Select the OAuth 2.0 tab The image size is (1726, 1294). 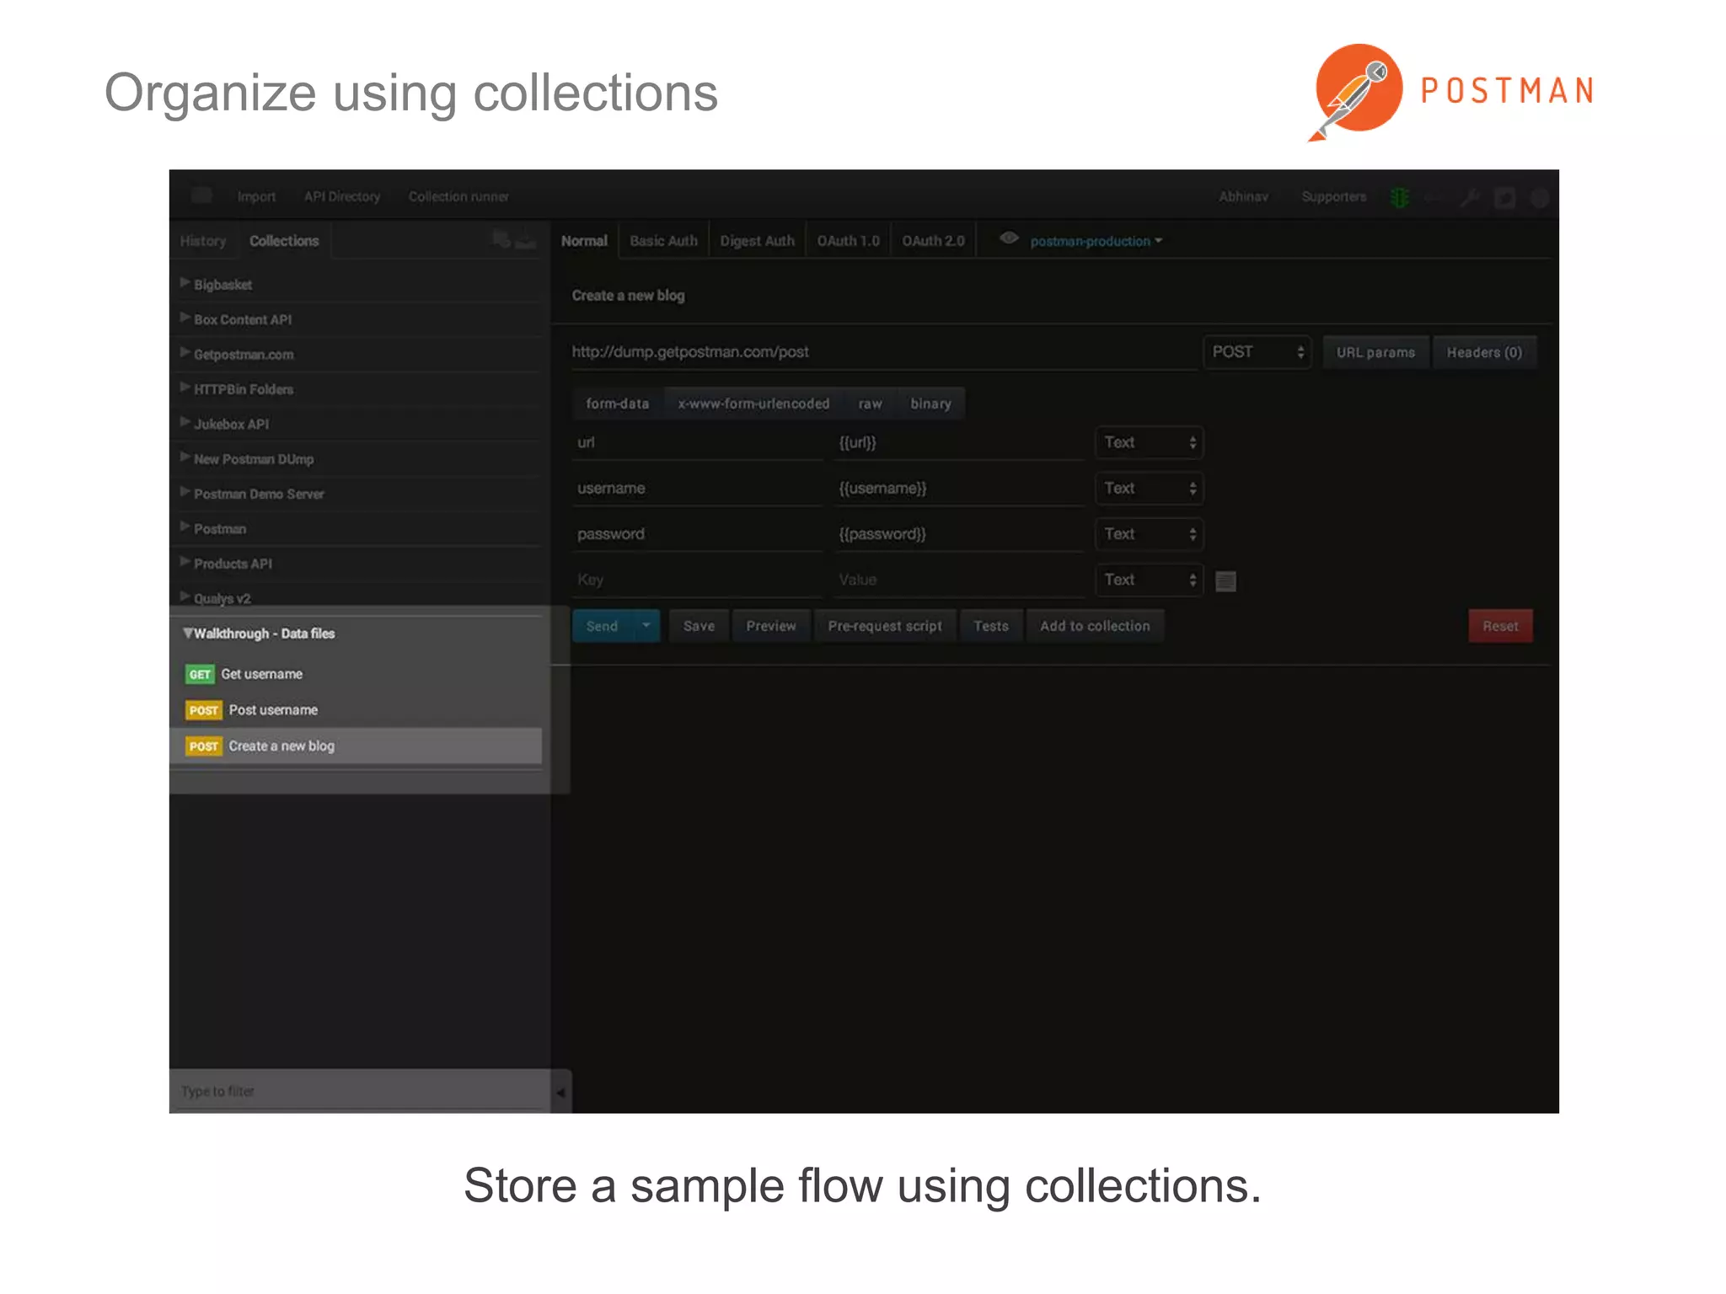[x=934, y=241]
